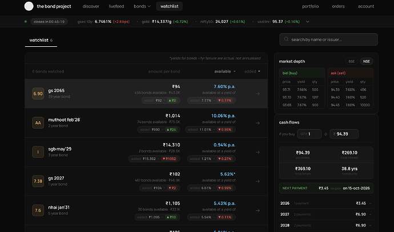This screenshot has width=394, height=232.
Task: Open nhai jan'31 row arrow icon
Action: click(x=258, y=210)
